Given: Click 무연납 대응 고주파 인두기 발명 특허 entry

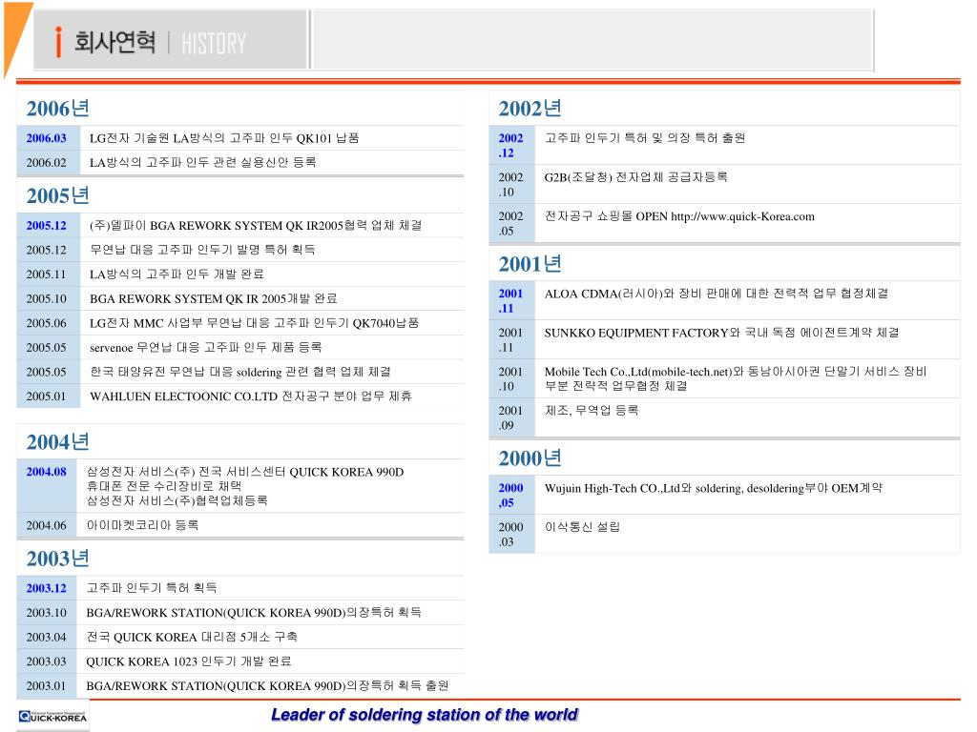Looking at the screenshot, I should point(202,250).
